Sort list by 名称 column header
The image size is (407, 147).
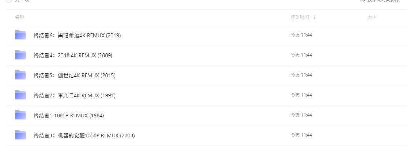[20, 17]
